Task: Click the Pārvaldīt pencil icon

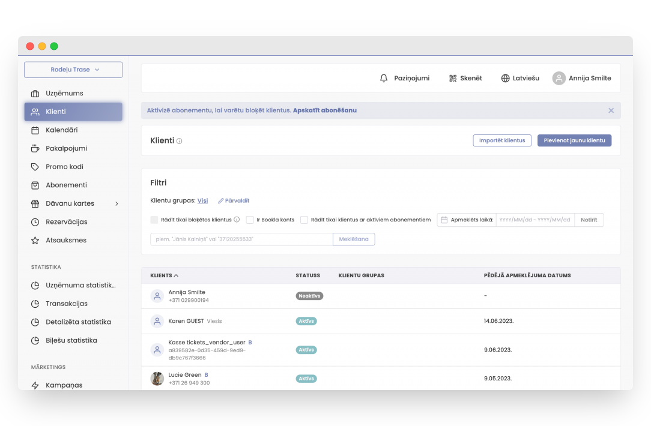Action: [x=220, y=200]
